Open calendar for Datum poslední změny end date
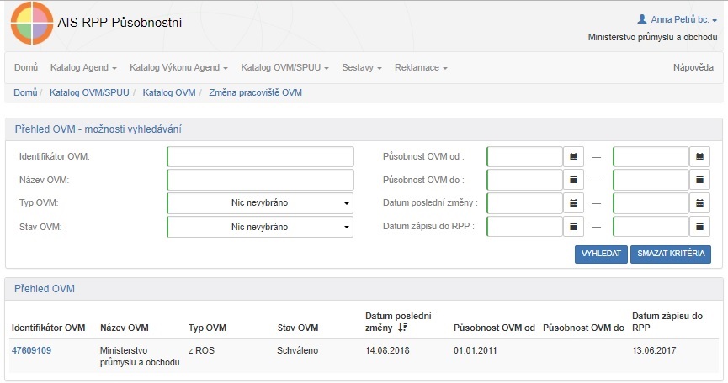 click(x=700, y=203)
